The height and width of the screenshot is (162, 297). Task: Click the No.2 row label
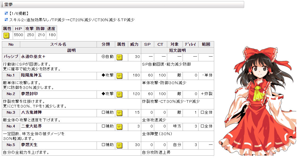[11, 94]
